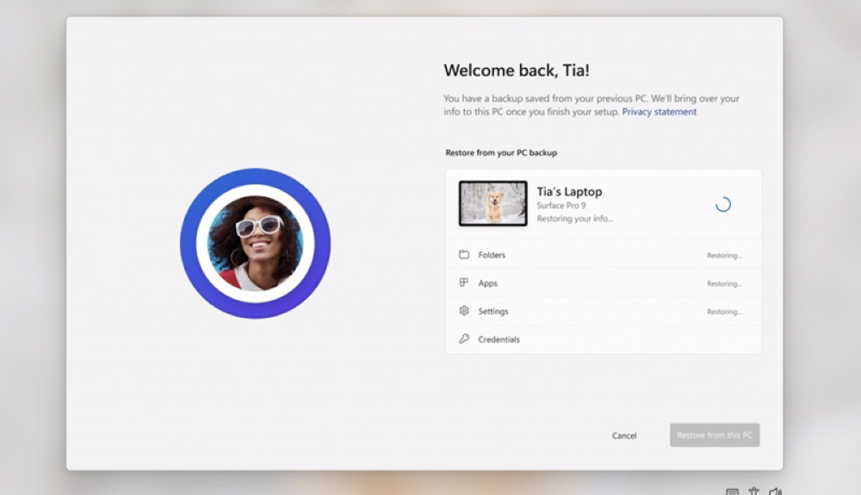Select the Tia's Laptop device name
This screenshot has height=495, width=861.
click(569, 192)
